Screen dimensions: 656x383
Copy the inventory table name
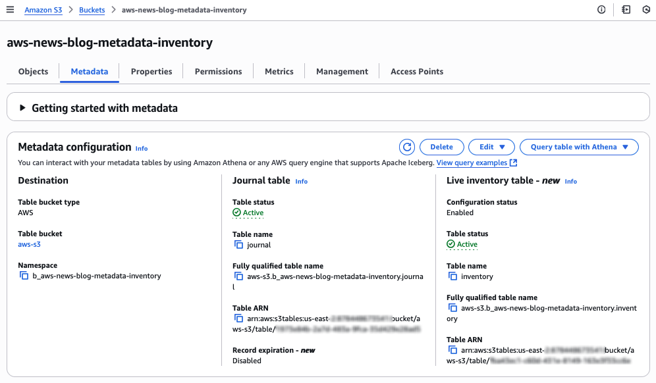(452, 276)
